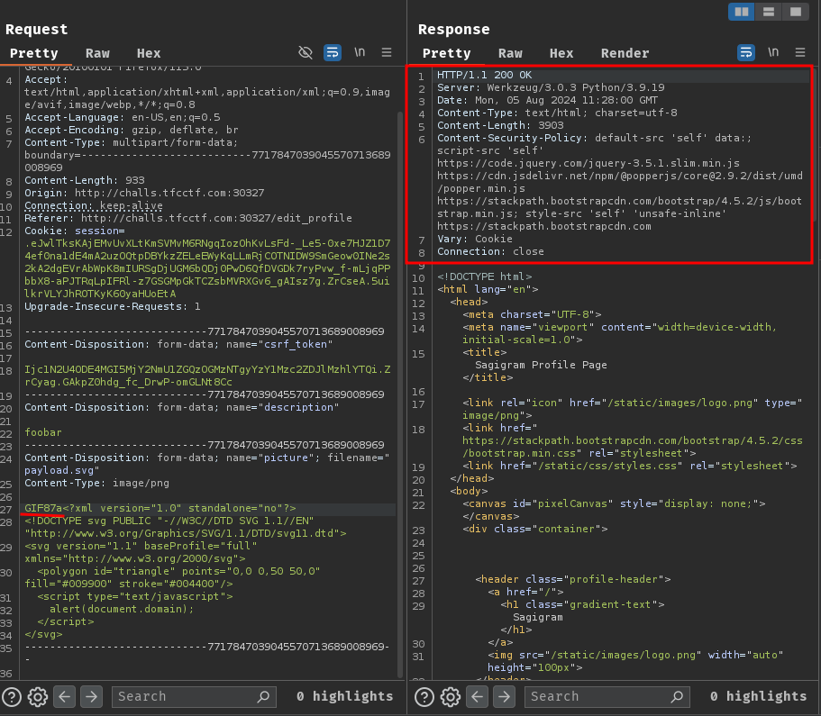Toggle the \n newline display in Request pane
Viewport: 821px width, 716px height.
click(360, 52)
